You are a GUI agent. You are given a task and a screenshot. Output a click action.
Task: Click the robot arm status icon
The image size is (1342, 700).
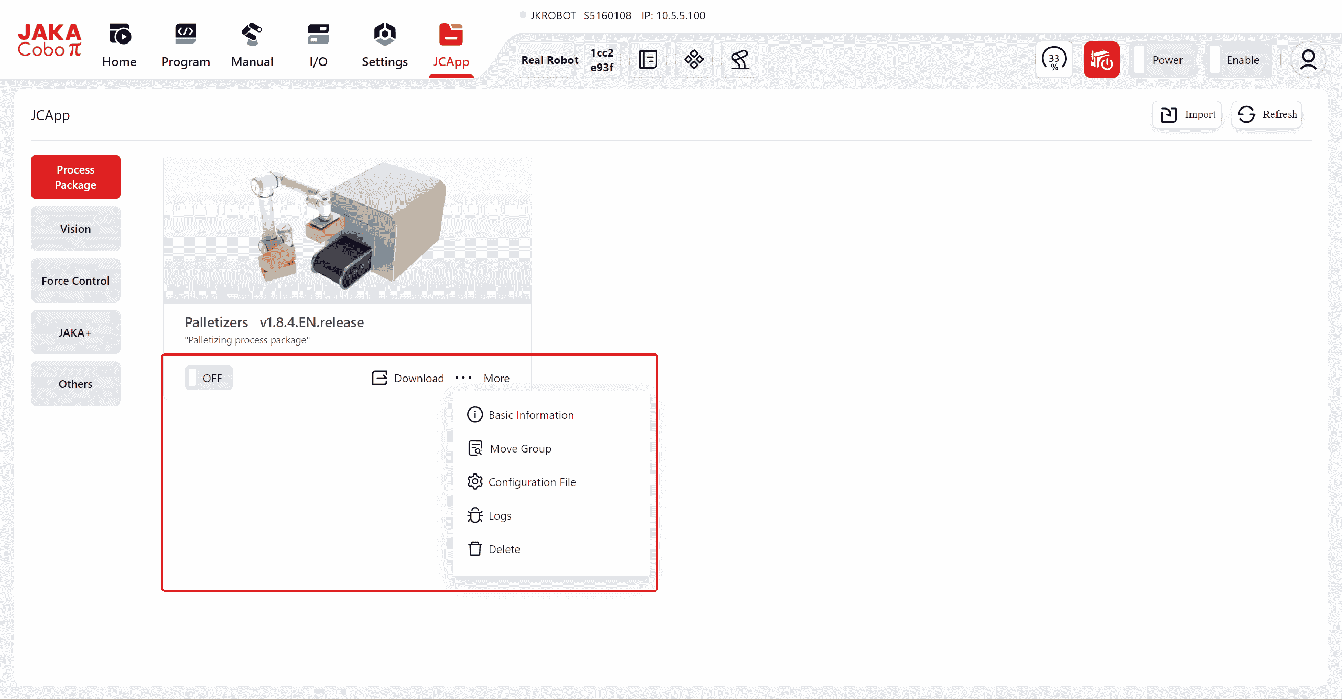pos(740,60)
